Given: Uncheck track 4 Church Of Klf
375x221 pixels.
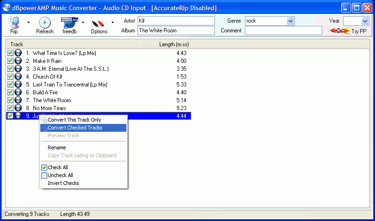Looking at the screenshot, I should click(x=10, y=76).
